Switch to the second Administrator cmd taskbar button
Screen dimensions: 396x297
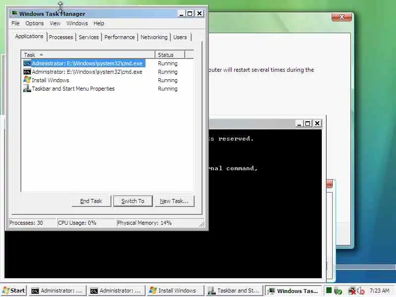tap(116, 291)
